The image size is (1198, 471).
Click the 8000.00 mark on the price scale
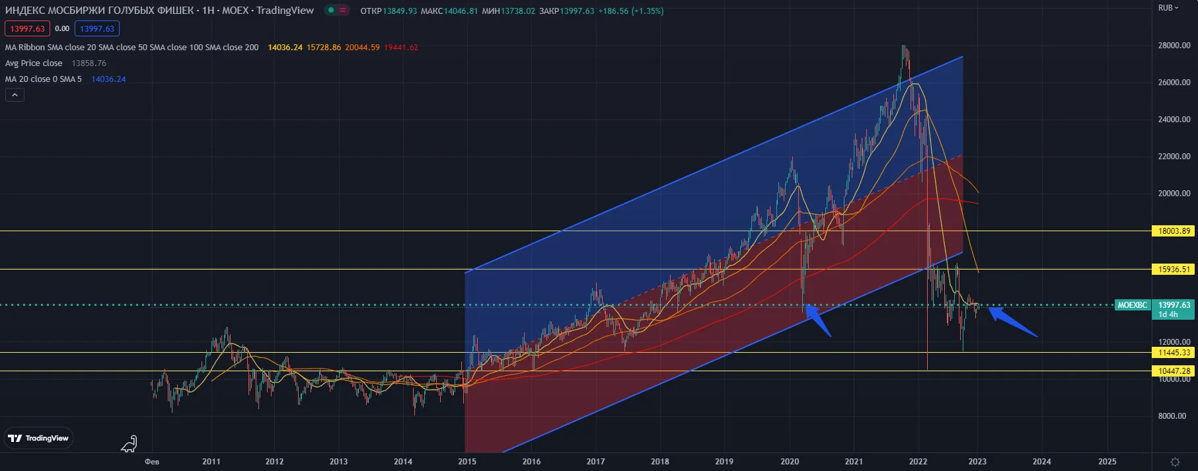[x=1172, y=416]
